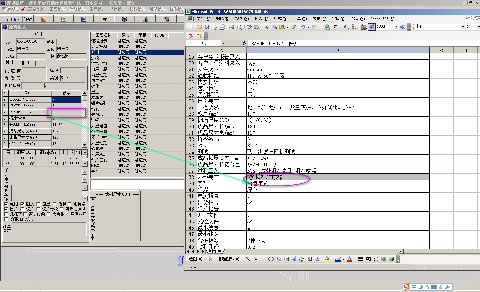Activate the Format Painter brush
The image size is (480, 292).
[x=293, y=27]
